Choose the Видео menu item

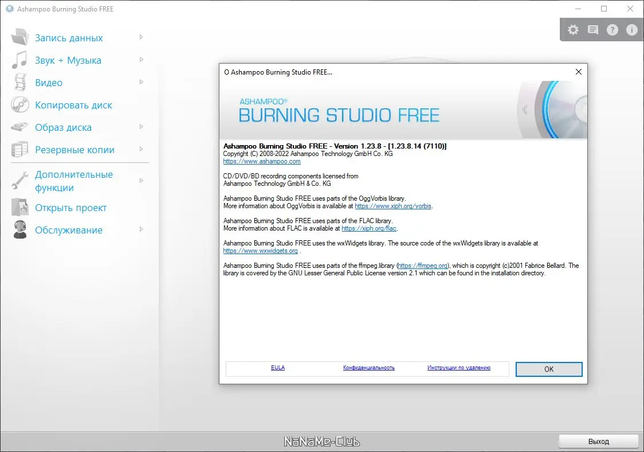click(x=49, y=83)
